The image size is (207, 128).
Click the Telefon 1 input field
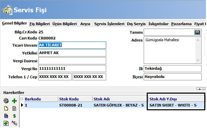coord(55,77)
